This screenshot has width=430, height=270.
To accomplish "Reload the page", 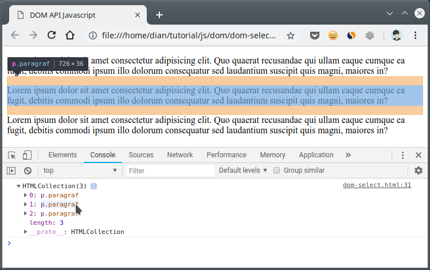I will coord(52,35).
